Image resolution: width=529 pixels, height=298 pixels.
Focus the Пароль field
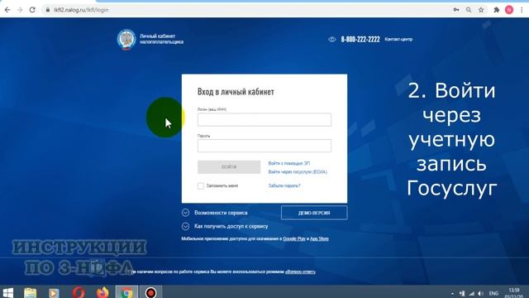264,146
